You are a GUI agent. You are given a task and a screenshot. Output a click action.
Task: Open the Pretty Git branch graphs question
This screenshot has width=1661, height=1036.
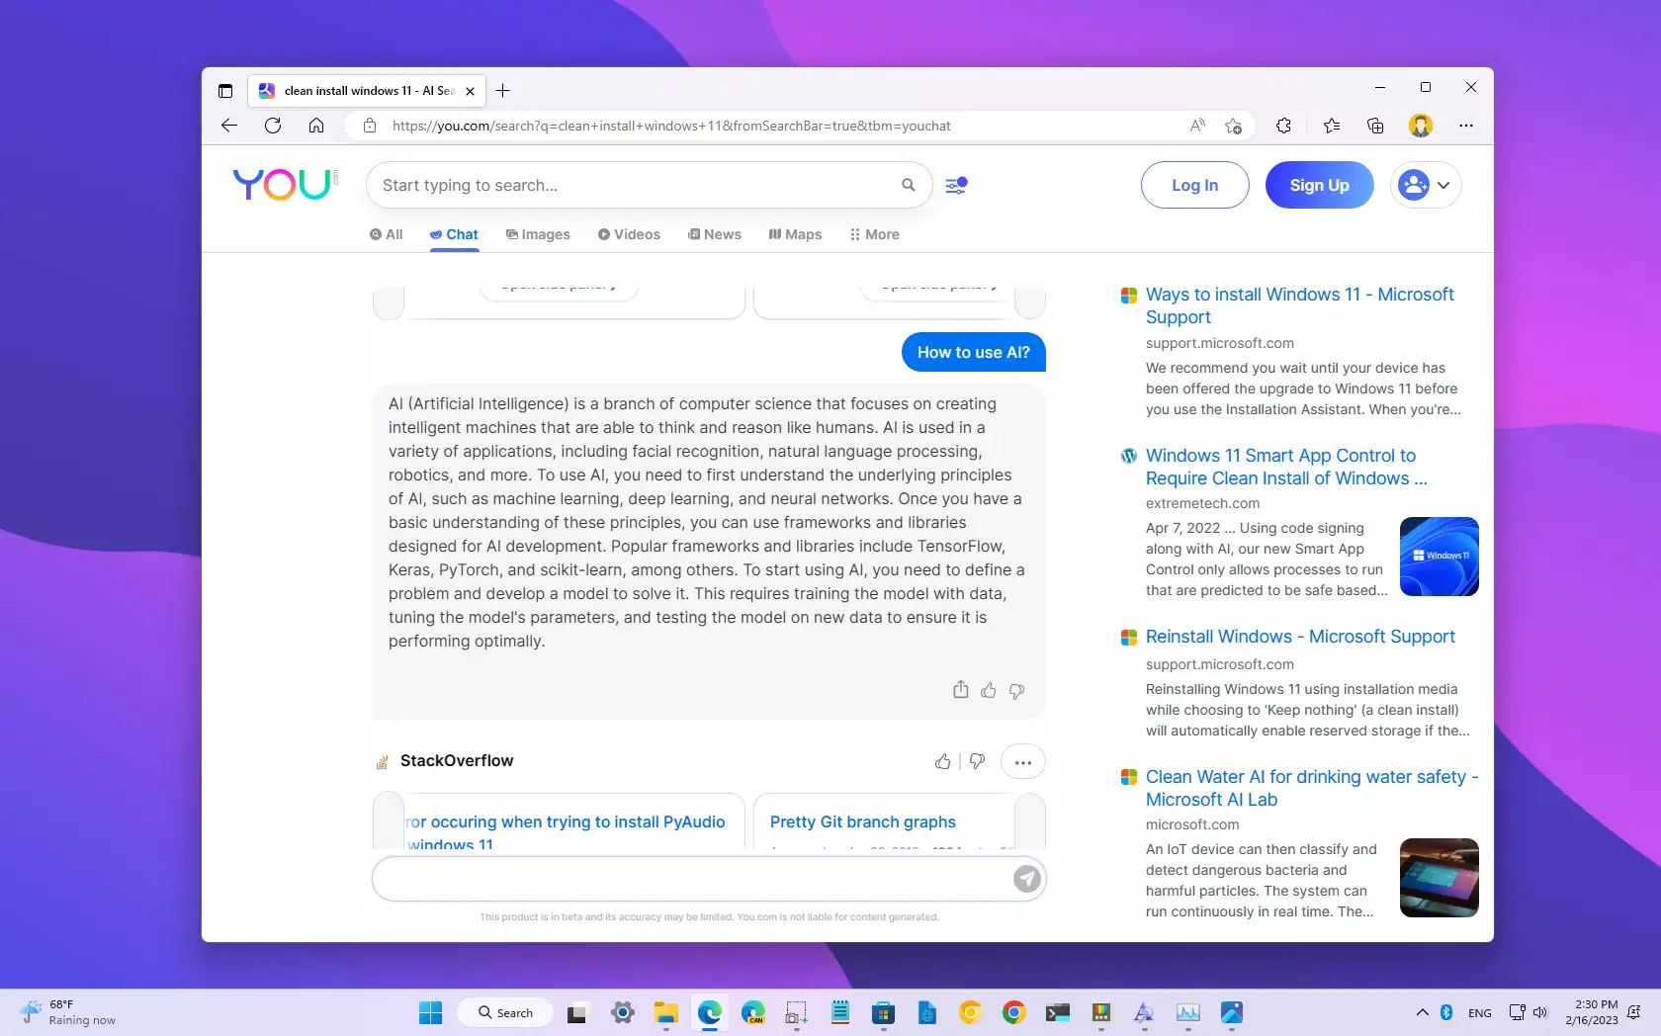863,821
